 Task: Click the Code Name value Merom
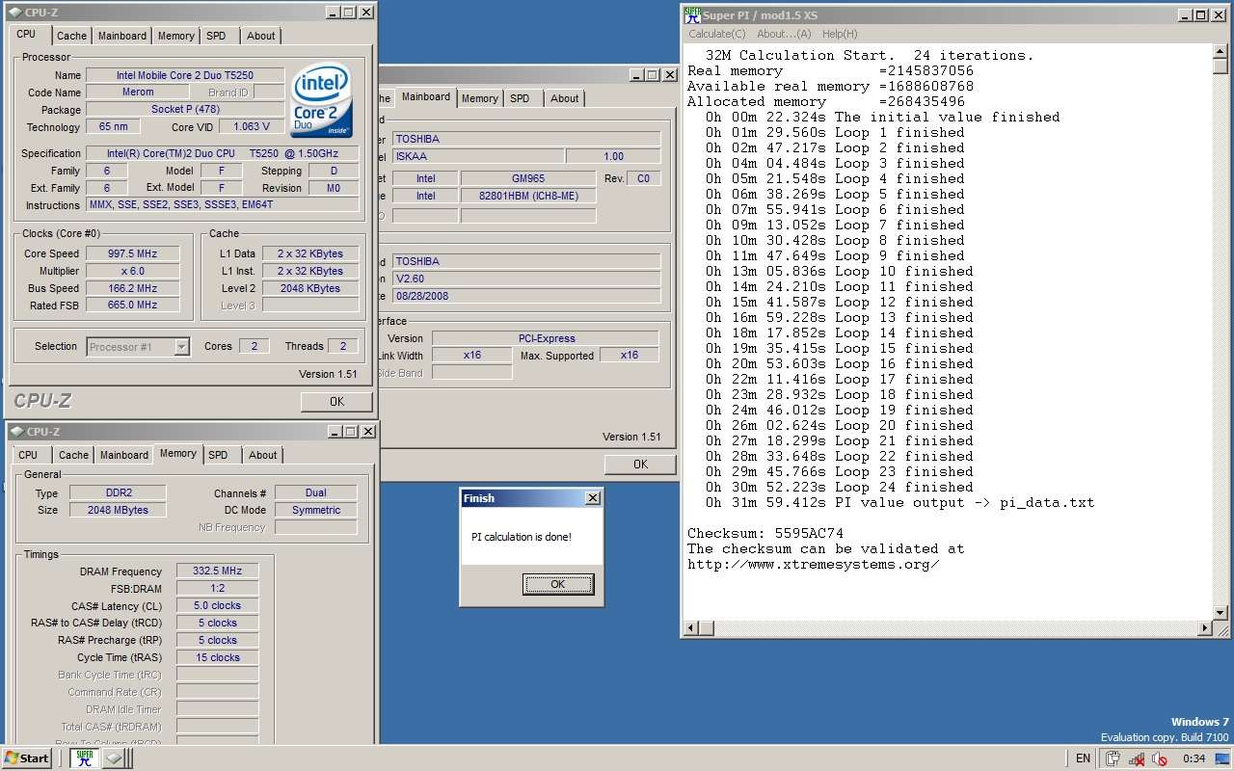click(x=138, y=93)
